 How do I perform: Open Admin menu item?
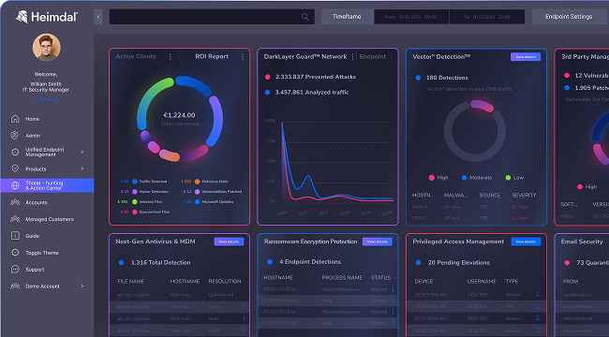(33, 136)
